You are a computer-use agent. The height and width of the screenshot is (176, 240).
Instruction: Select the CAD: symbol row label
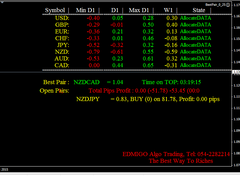[x=62, y=65]
